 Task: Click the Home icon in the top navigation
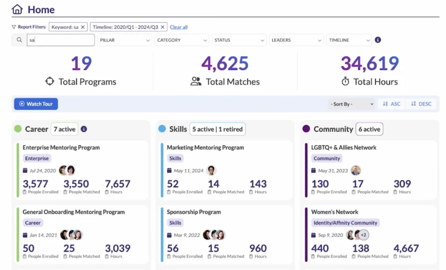(17, 9)
